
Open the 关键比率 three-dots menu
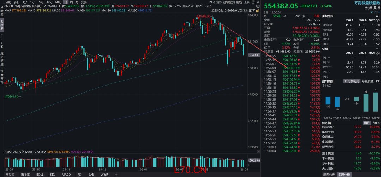pyautogui.click(x=378, y=16)
